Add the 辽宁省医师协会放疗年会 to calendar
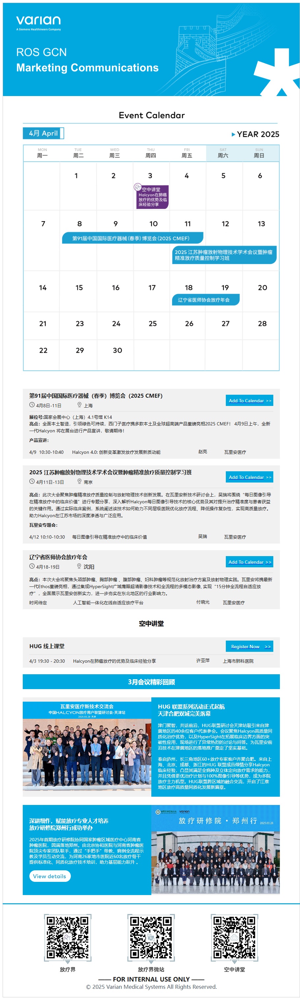The width and height of the screenshot is (300, 1000). (x=250, y=562)
